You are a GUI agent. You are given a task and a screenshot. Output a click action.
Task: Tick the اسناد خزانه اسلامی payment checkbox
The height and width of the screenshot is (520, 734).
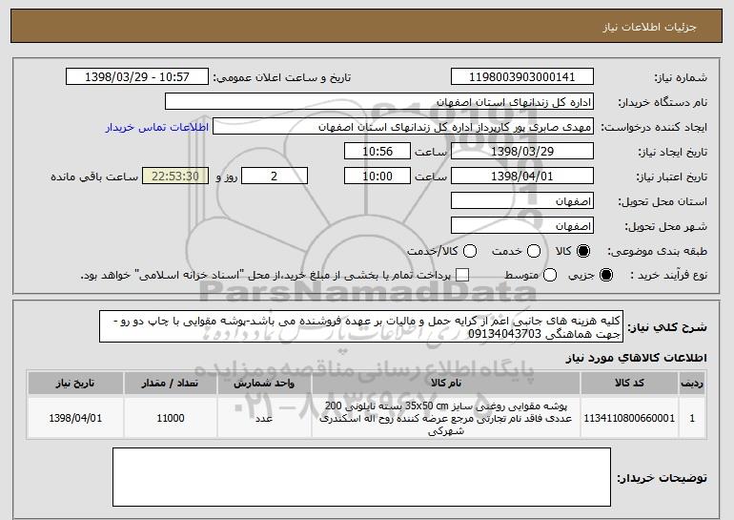(462, 275)
